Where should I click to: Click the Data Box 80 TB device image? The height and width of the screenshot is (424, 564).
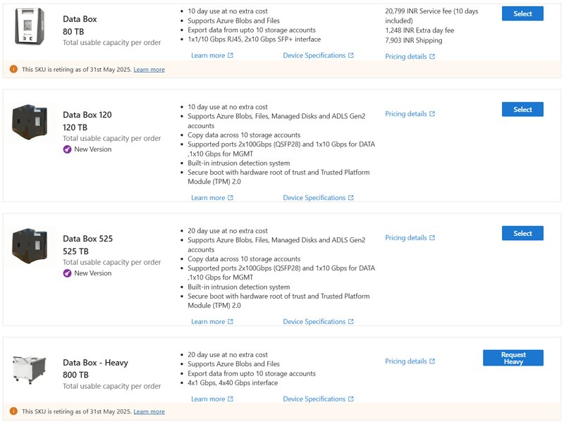click(30, 27)
